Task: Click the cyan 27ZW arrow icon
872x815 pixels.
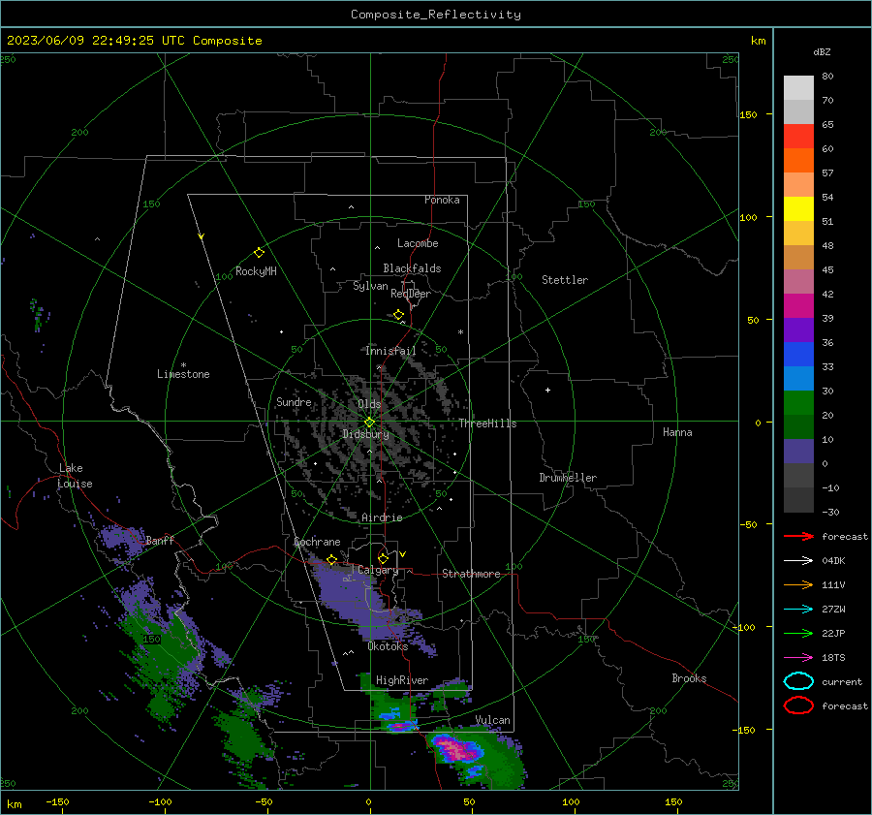Action: pyautogui.click(x=798, y=610)
